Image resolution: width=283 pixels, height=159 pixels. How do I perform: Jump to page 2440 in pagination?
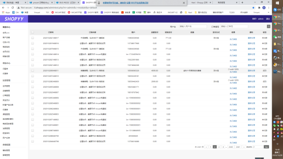[x=231, y=147]
